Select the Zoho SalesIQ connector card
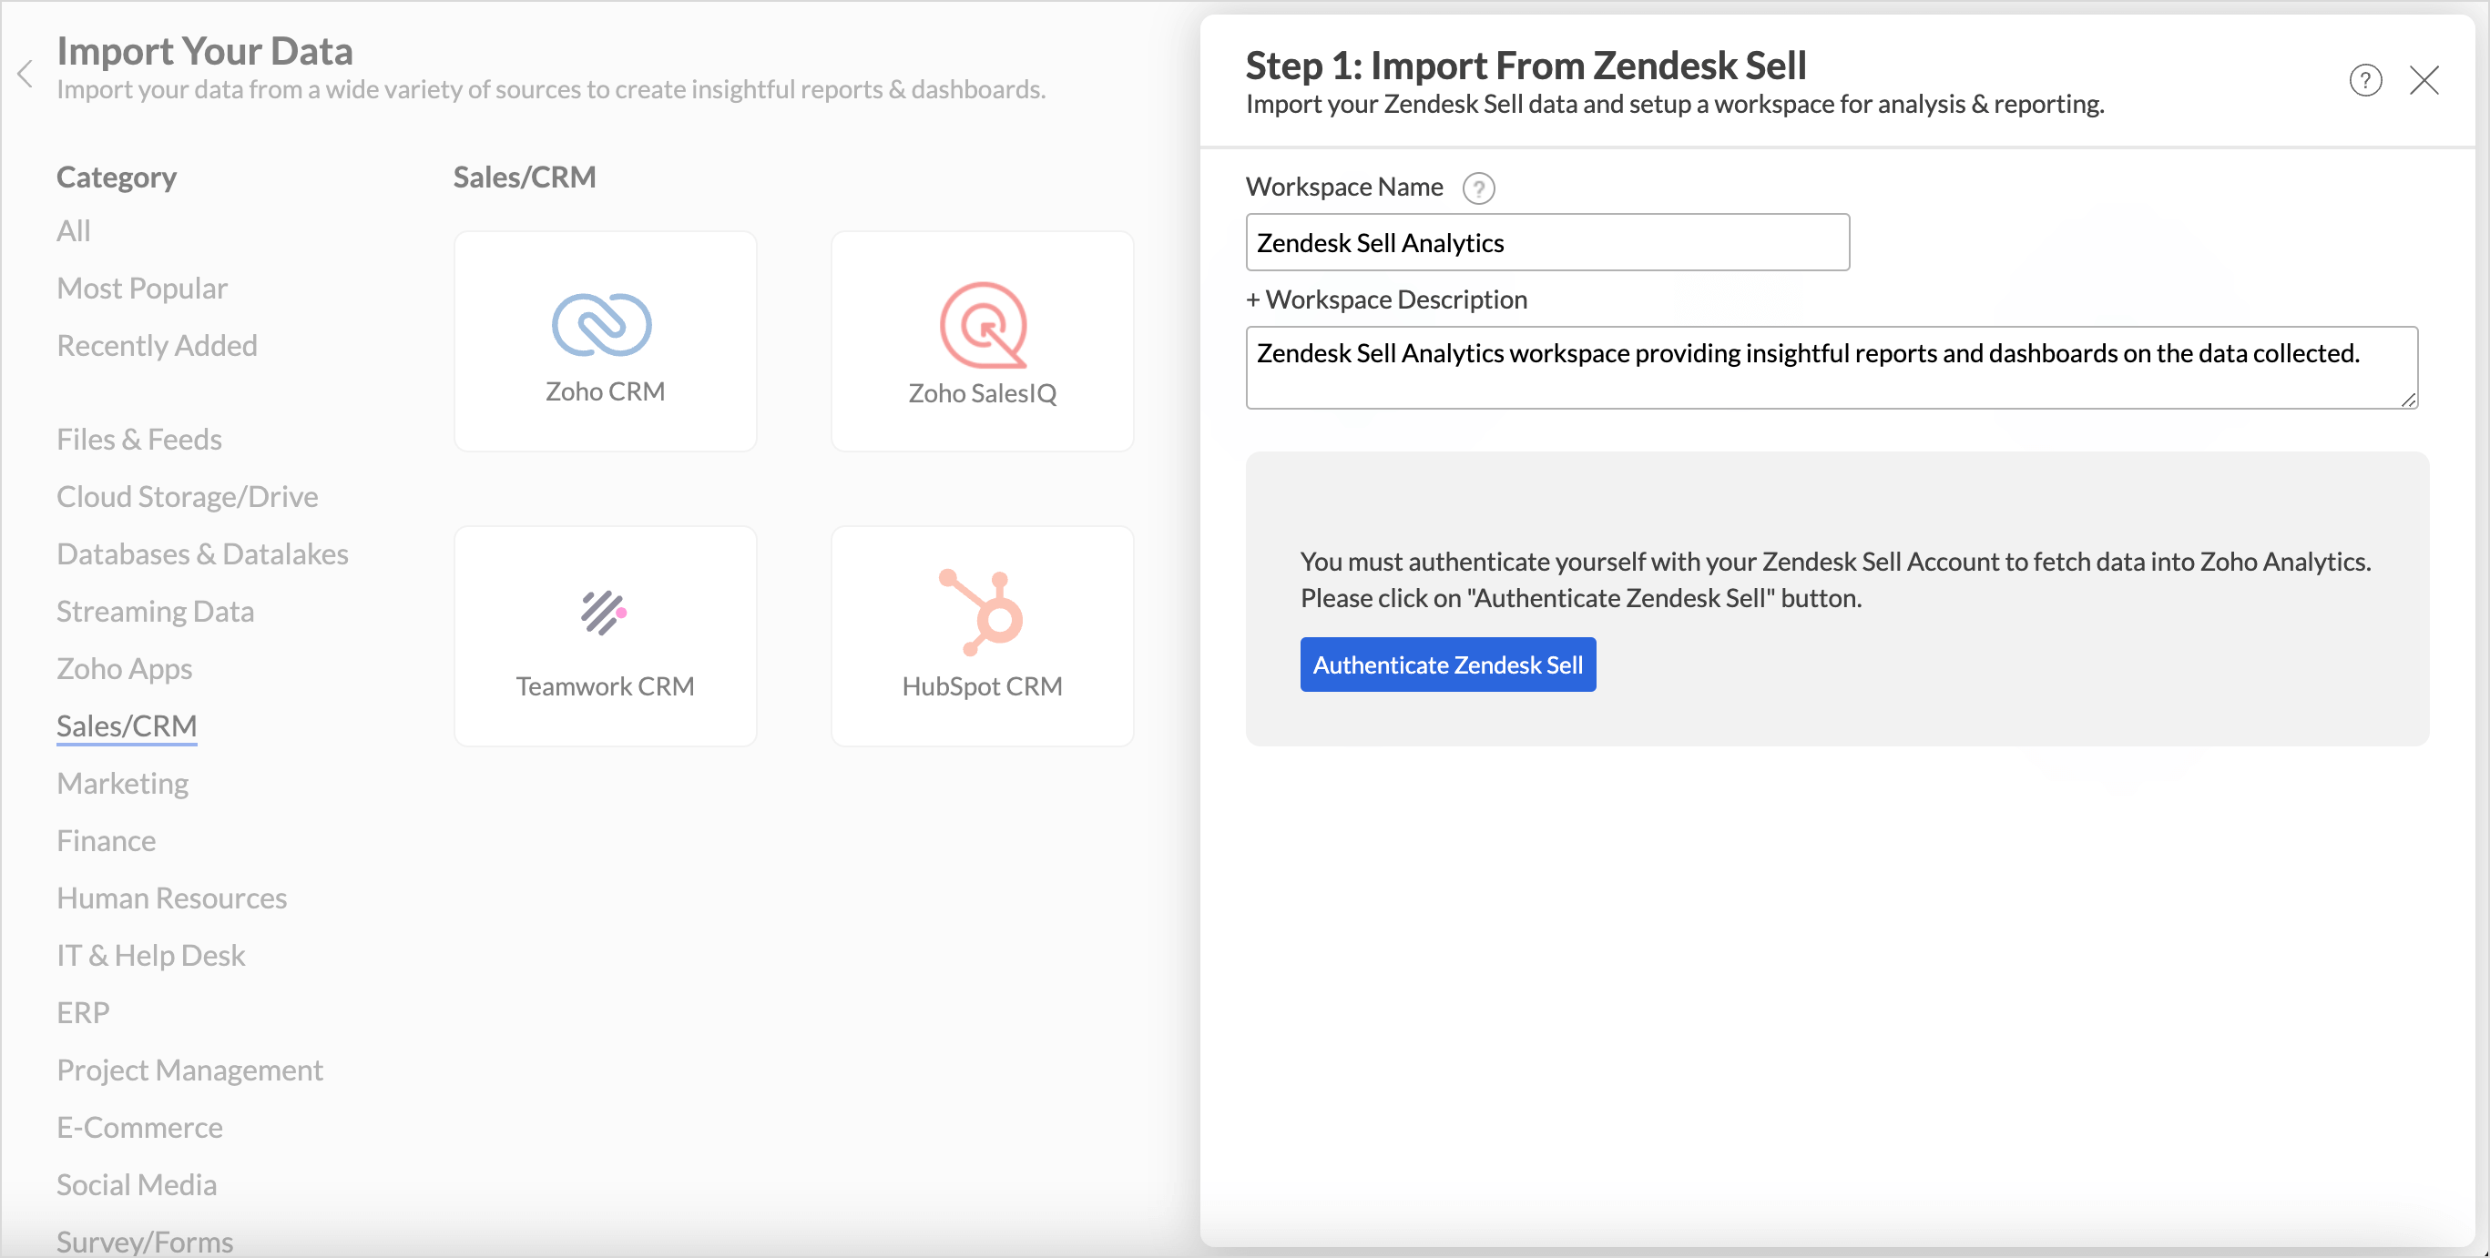 click(982, 341)
